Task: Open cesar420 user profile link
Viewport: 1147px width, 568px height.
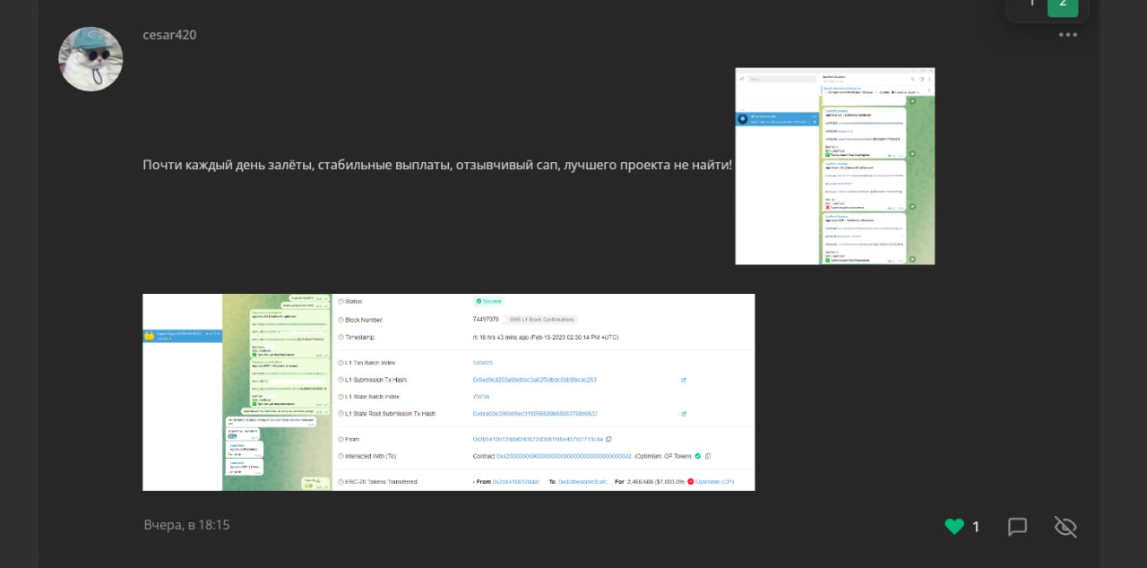Action: [169, 35]
